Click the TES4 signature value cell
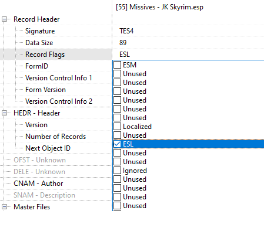264x248 pixels. tap(126, 31)
